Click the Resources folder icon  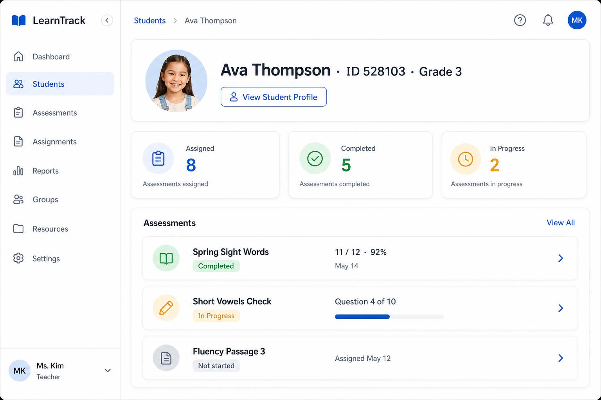point(18,229)
